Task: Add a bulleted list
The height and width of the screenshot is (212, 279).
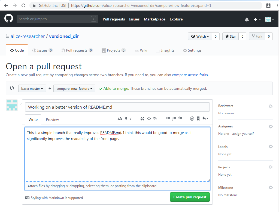Action: click(168, 119)
